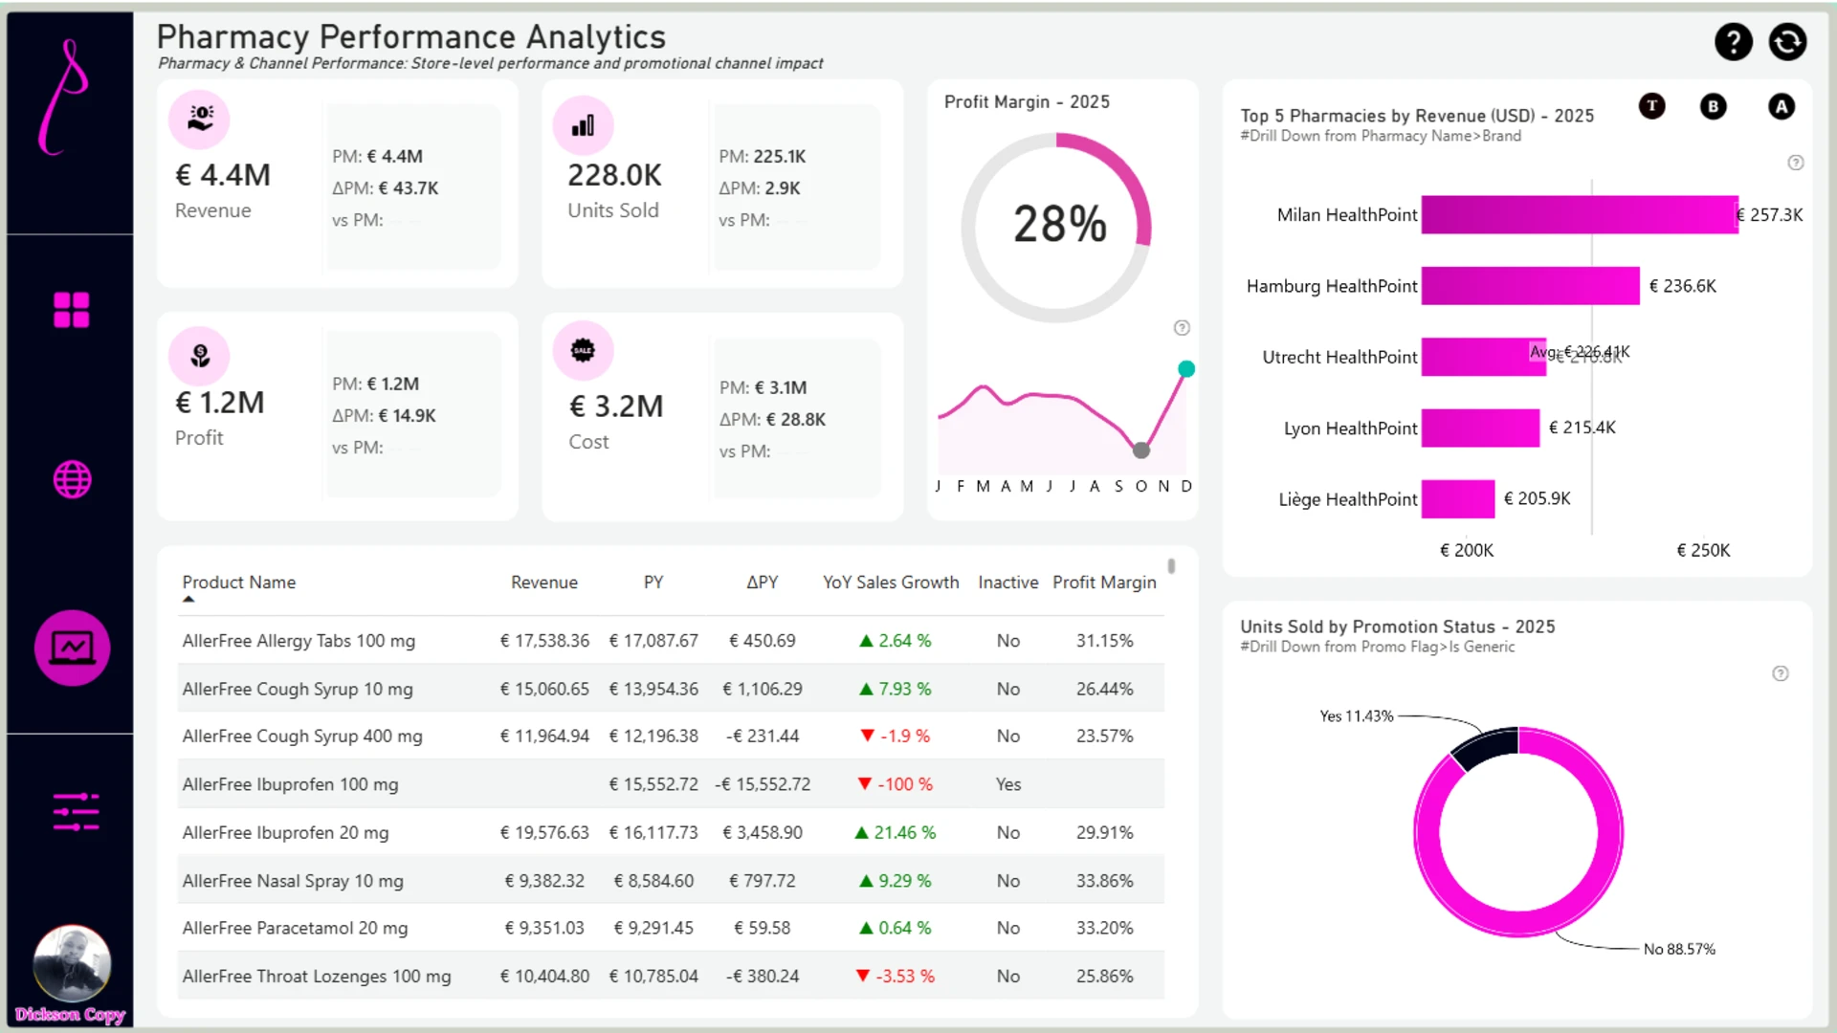Click the product table vertical scrollbar
1837x1033 pixels.
click(1171, 566)
